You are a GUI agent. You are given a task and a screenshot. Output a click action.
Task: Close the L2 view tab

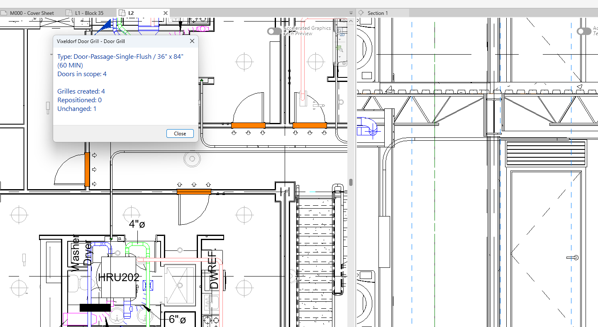166,13
